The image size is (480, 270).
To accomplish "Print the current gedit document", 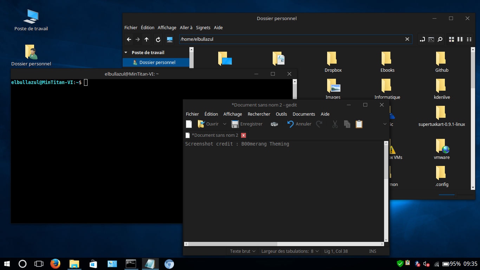I will 274,124.
